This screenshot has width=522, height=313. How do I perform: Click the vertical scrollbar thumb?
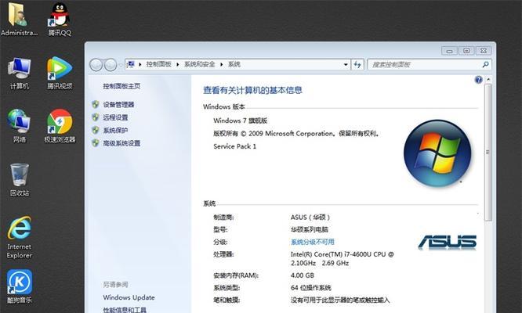pyautogui.click(x=488, y=152)
